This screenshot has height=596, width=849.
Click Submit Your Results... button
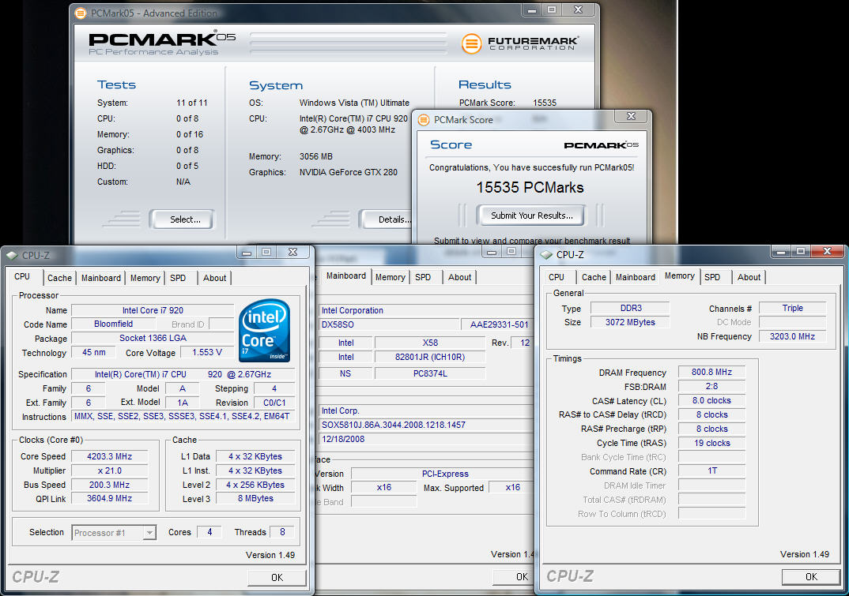(x=531, y=216)
